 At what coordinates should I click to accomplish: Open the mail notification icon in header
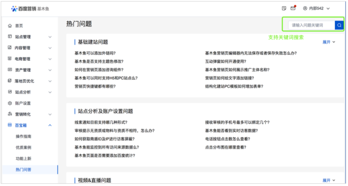coord(293,8)
